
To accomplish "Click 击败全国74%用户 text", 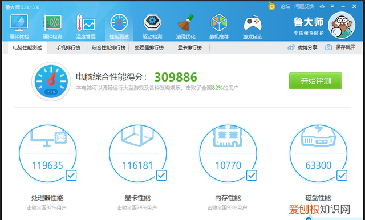I will [x=137, y=207].
